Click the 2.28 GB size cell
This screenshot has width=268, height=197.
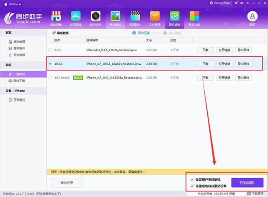[152, 78]
